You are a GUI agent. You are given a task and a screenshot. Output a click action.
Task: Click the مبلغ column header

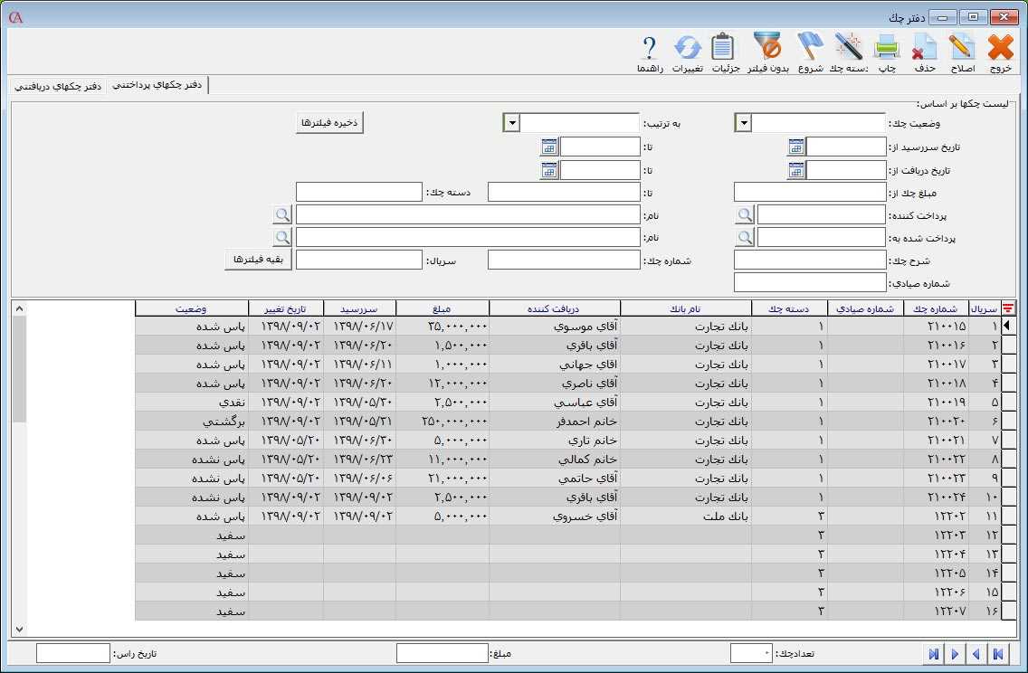[x=442, y=308]
